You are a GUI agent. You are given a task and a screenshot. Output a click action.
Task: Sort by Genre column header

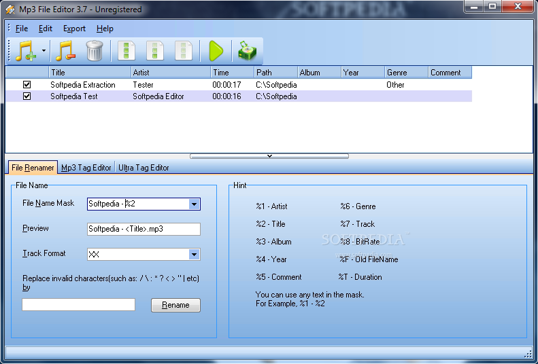click(407, 73)
